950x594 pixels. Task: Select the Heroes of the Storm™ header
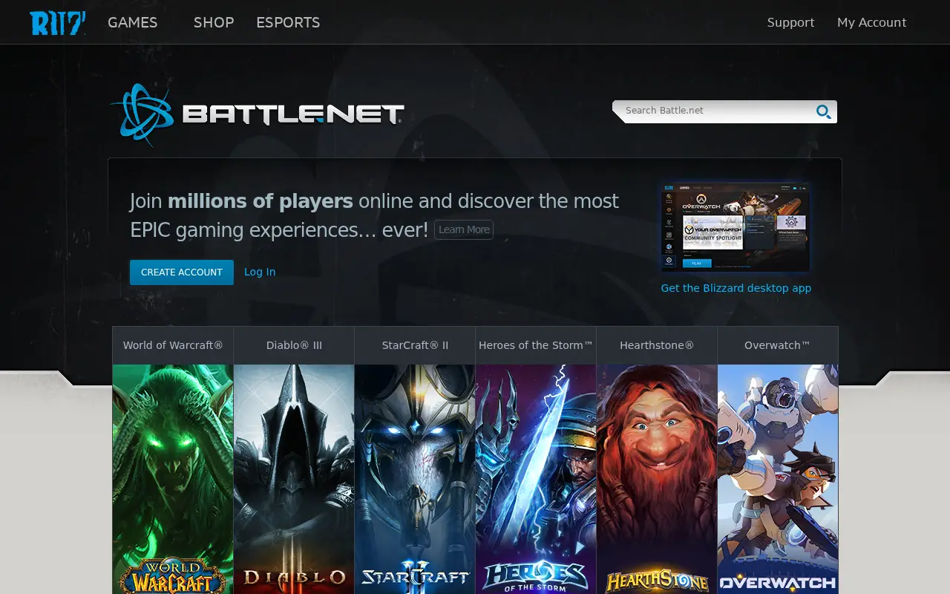536,345
